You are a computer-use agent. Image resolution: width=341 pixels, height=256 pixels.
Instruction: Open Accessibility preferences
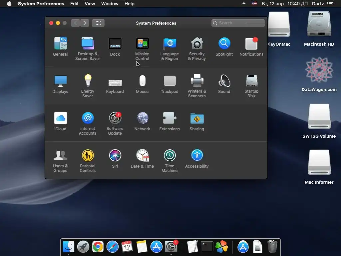[197, 159]
